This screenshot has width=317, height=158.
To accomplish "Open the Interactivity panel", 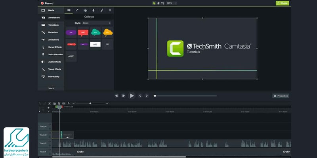I will click(51, 77).
